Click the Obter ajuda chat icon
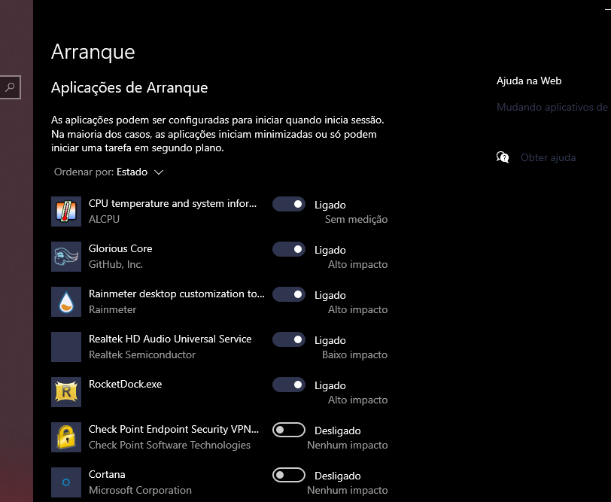611x502 pixels. tap(503, 157)
